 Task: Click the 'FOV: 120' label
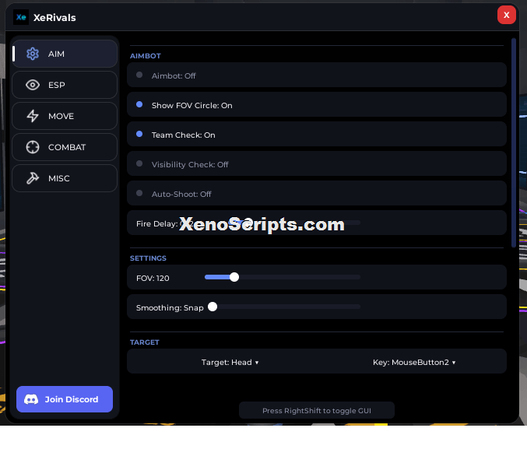153,279
